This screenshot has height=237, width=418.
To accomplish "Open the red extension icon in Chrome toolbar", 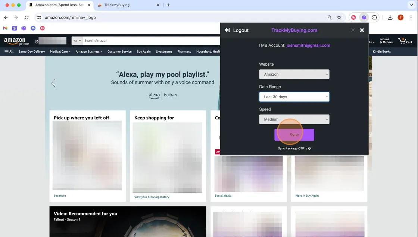I will coord(353,17).
